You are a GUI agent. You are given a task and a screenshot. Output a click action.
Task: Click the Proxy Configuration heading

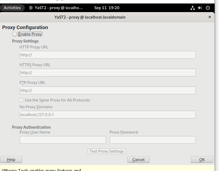click(25, 27)
